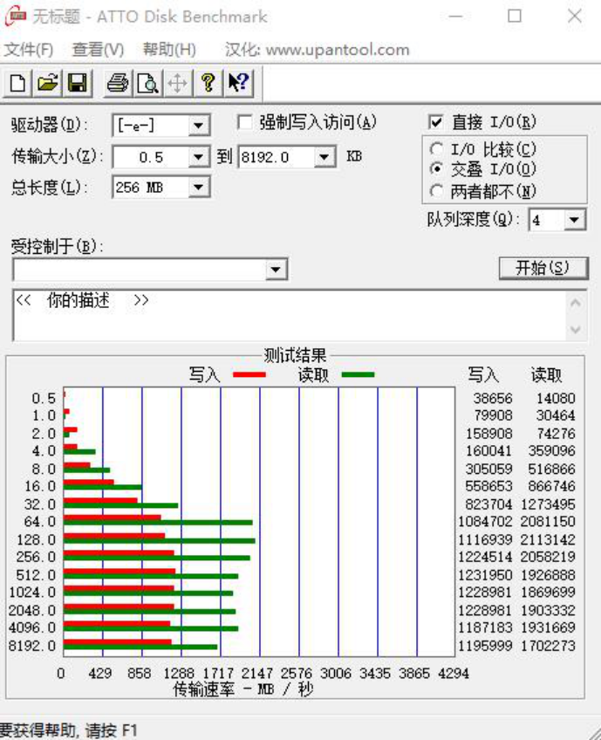Screen dimensions: 601x740
Task: Click inside the 你的描述 description text box
Action: coord(288,320)
